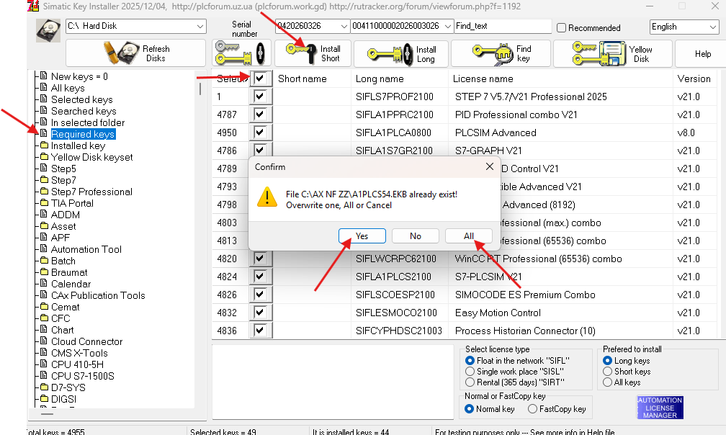Screen dimensions: 726x435
Task: Select Single work place SISL radio option
Action: [x=470, y=372]
